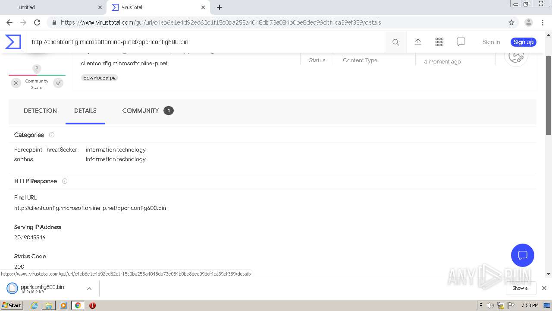Screen dimensions: 552x311
Task: Click the Categories info icon
Action: tap(52, 135)
